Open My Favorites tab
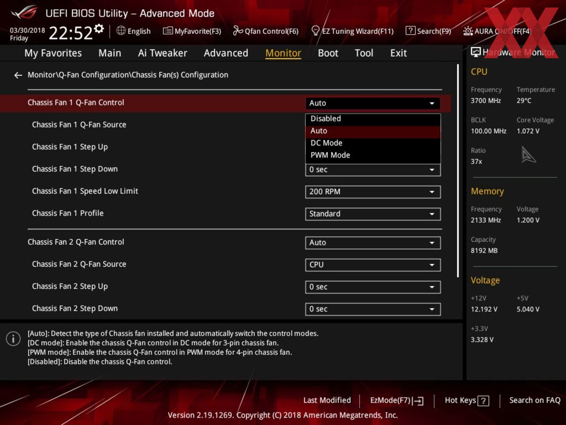Image resolution: width=566 pixels, height=425 pixels. [x=53, y=53]
